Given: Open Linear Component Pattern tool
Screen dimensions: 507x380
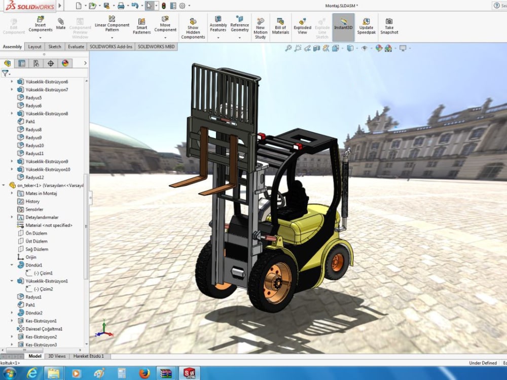Looking at the screenshot, I should (112, 24).
